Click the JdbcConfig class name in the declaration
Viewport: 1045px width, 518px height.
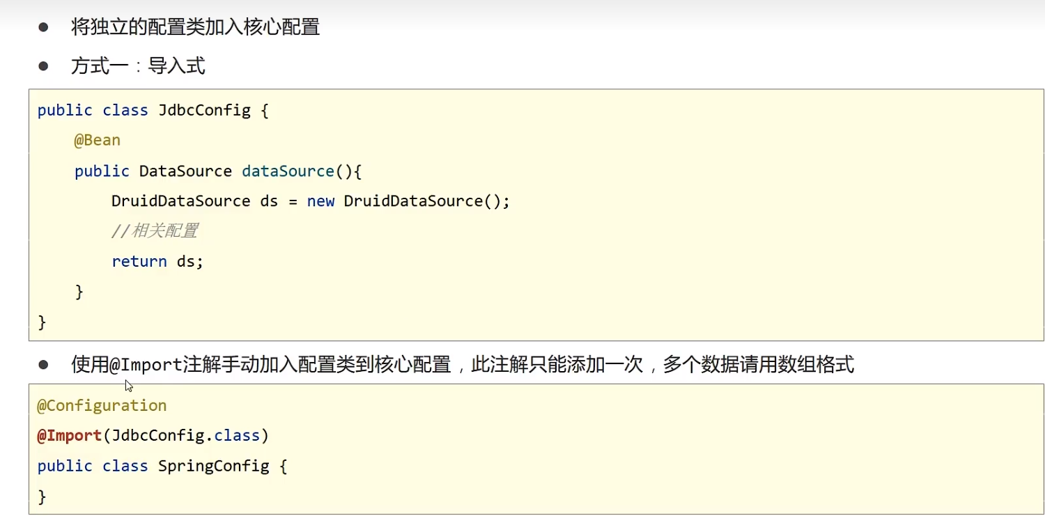pyautogui.click(x=204, y=111)
